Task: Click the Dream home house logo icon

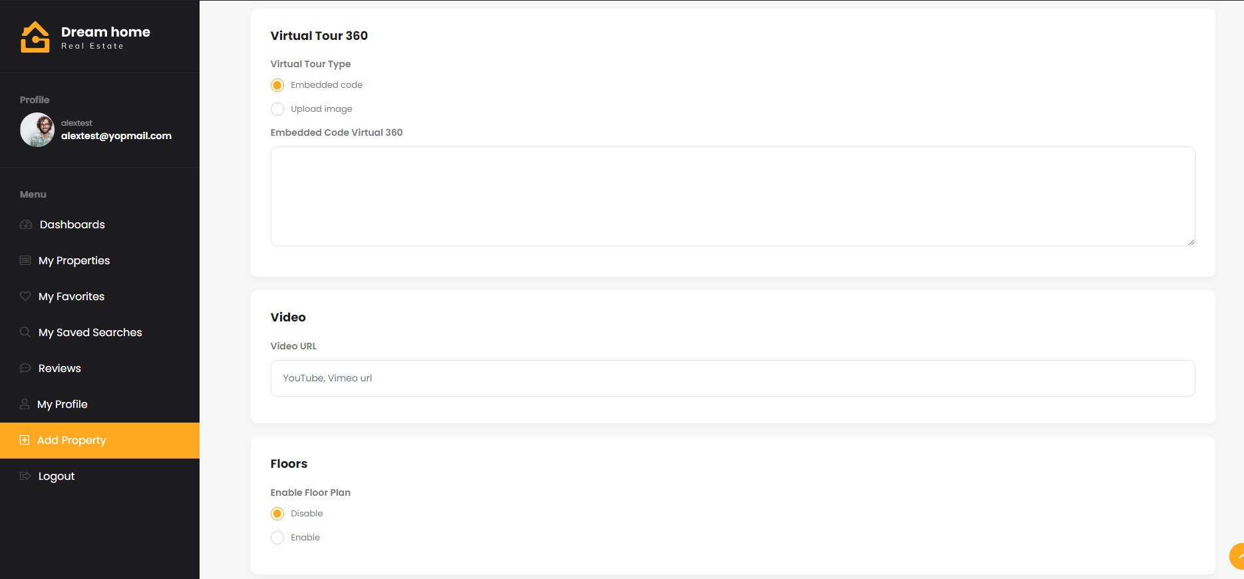Action: pos(35,37)
